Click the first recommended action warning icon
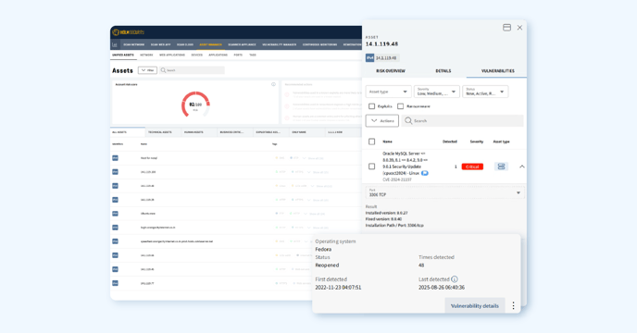 pos(287,94)
